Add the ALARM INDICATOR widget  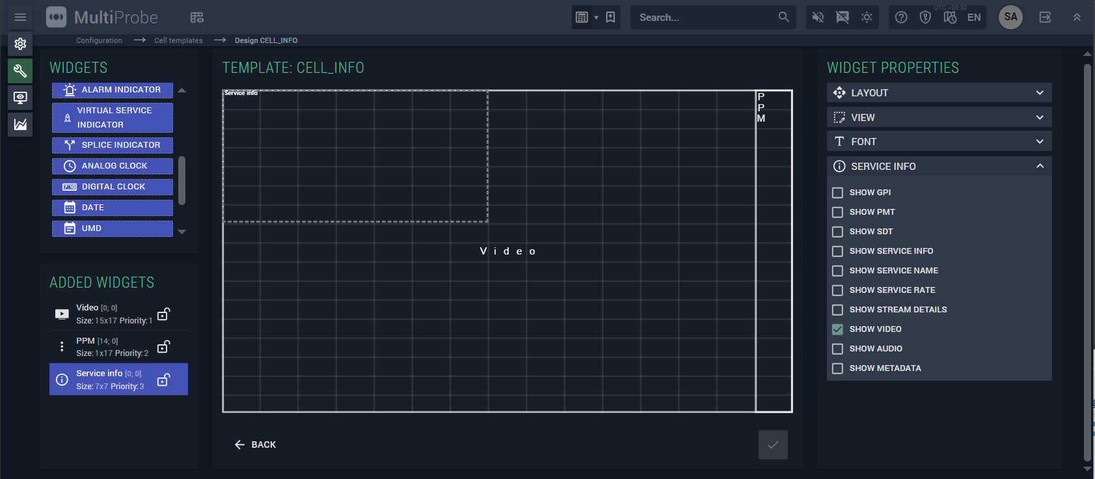pyautogui.click(x=113, y=90)
